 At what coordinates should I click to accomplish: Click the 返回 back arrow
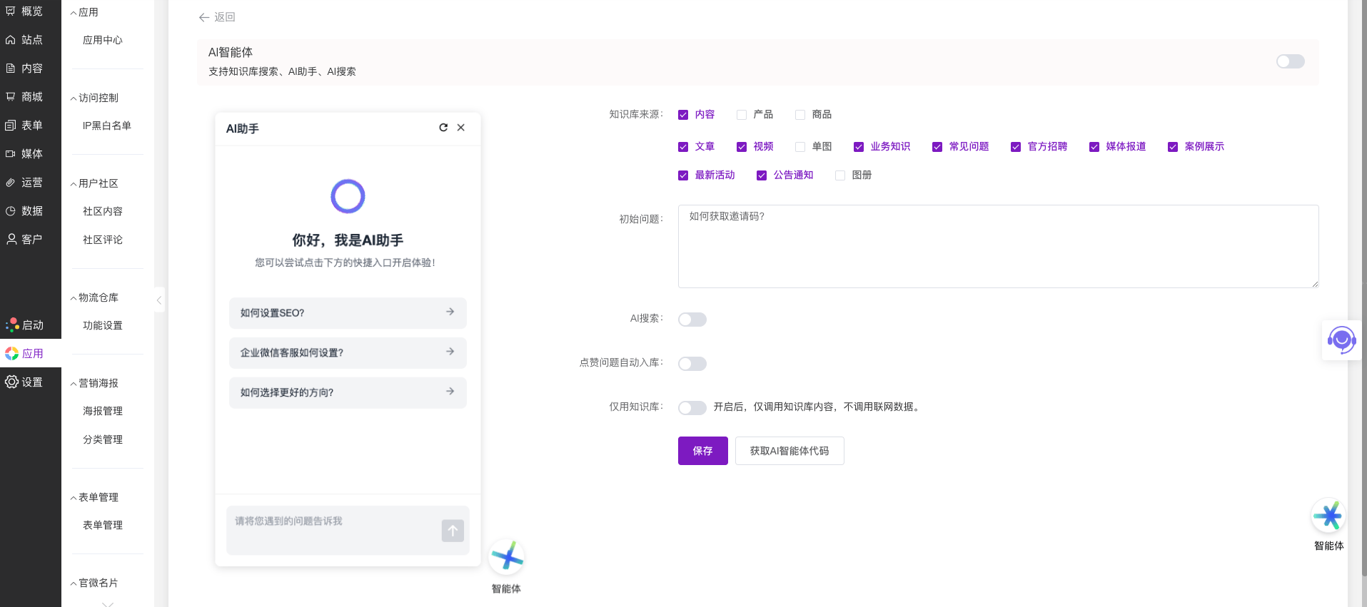point(204,17)
